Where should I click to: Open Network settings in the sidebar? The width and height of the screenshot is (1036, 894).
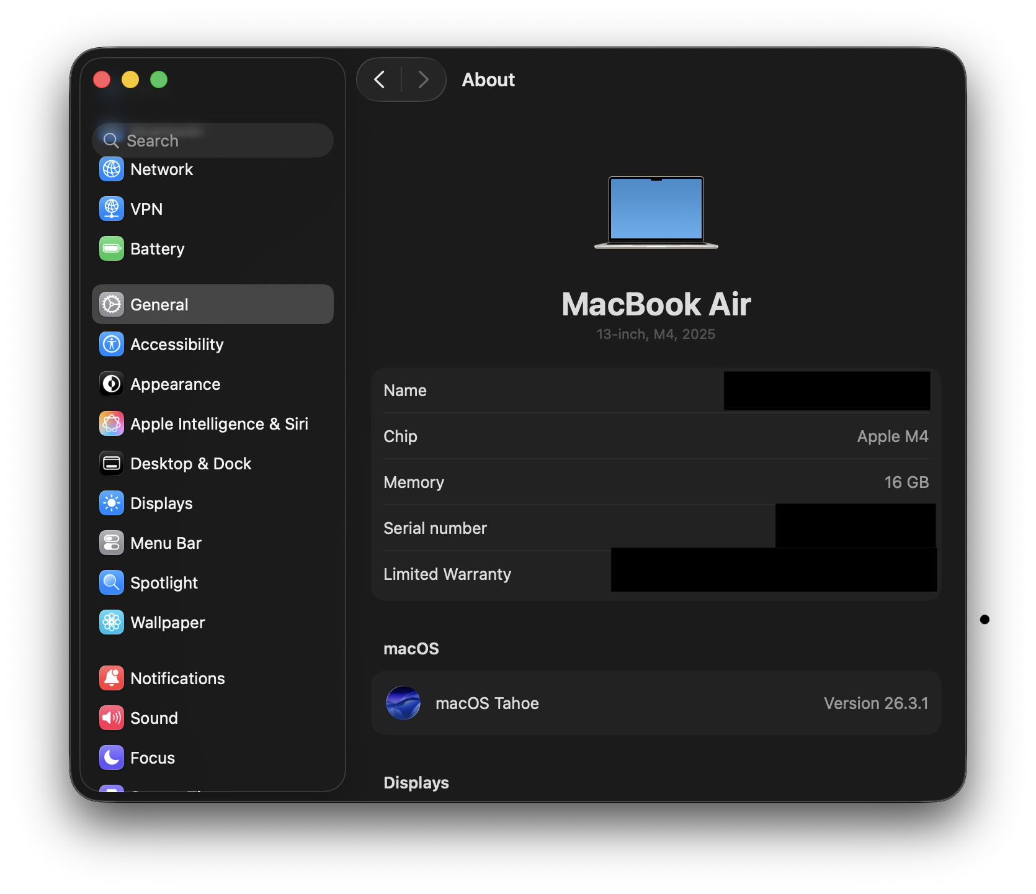click(x=213, y=169)
